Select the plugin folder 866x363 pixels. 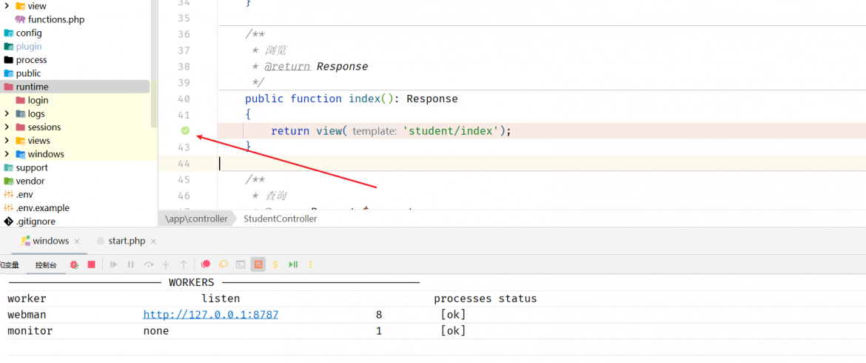(29, 47)
